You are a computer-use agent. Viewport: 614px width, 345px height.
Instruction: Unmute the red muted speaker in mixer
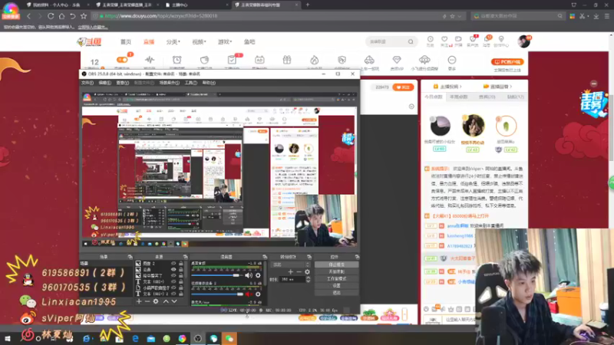[248, 294]
